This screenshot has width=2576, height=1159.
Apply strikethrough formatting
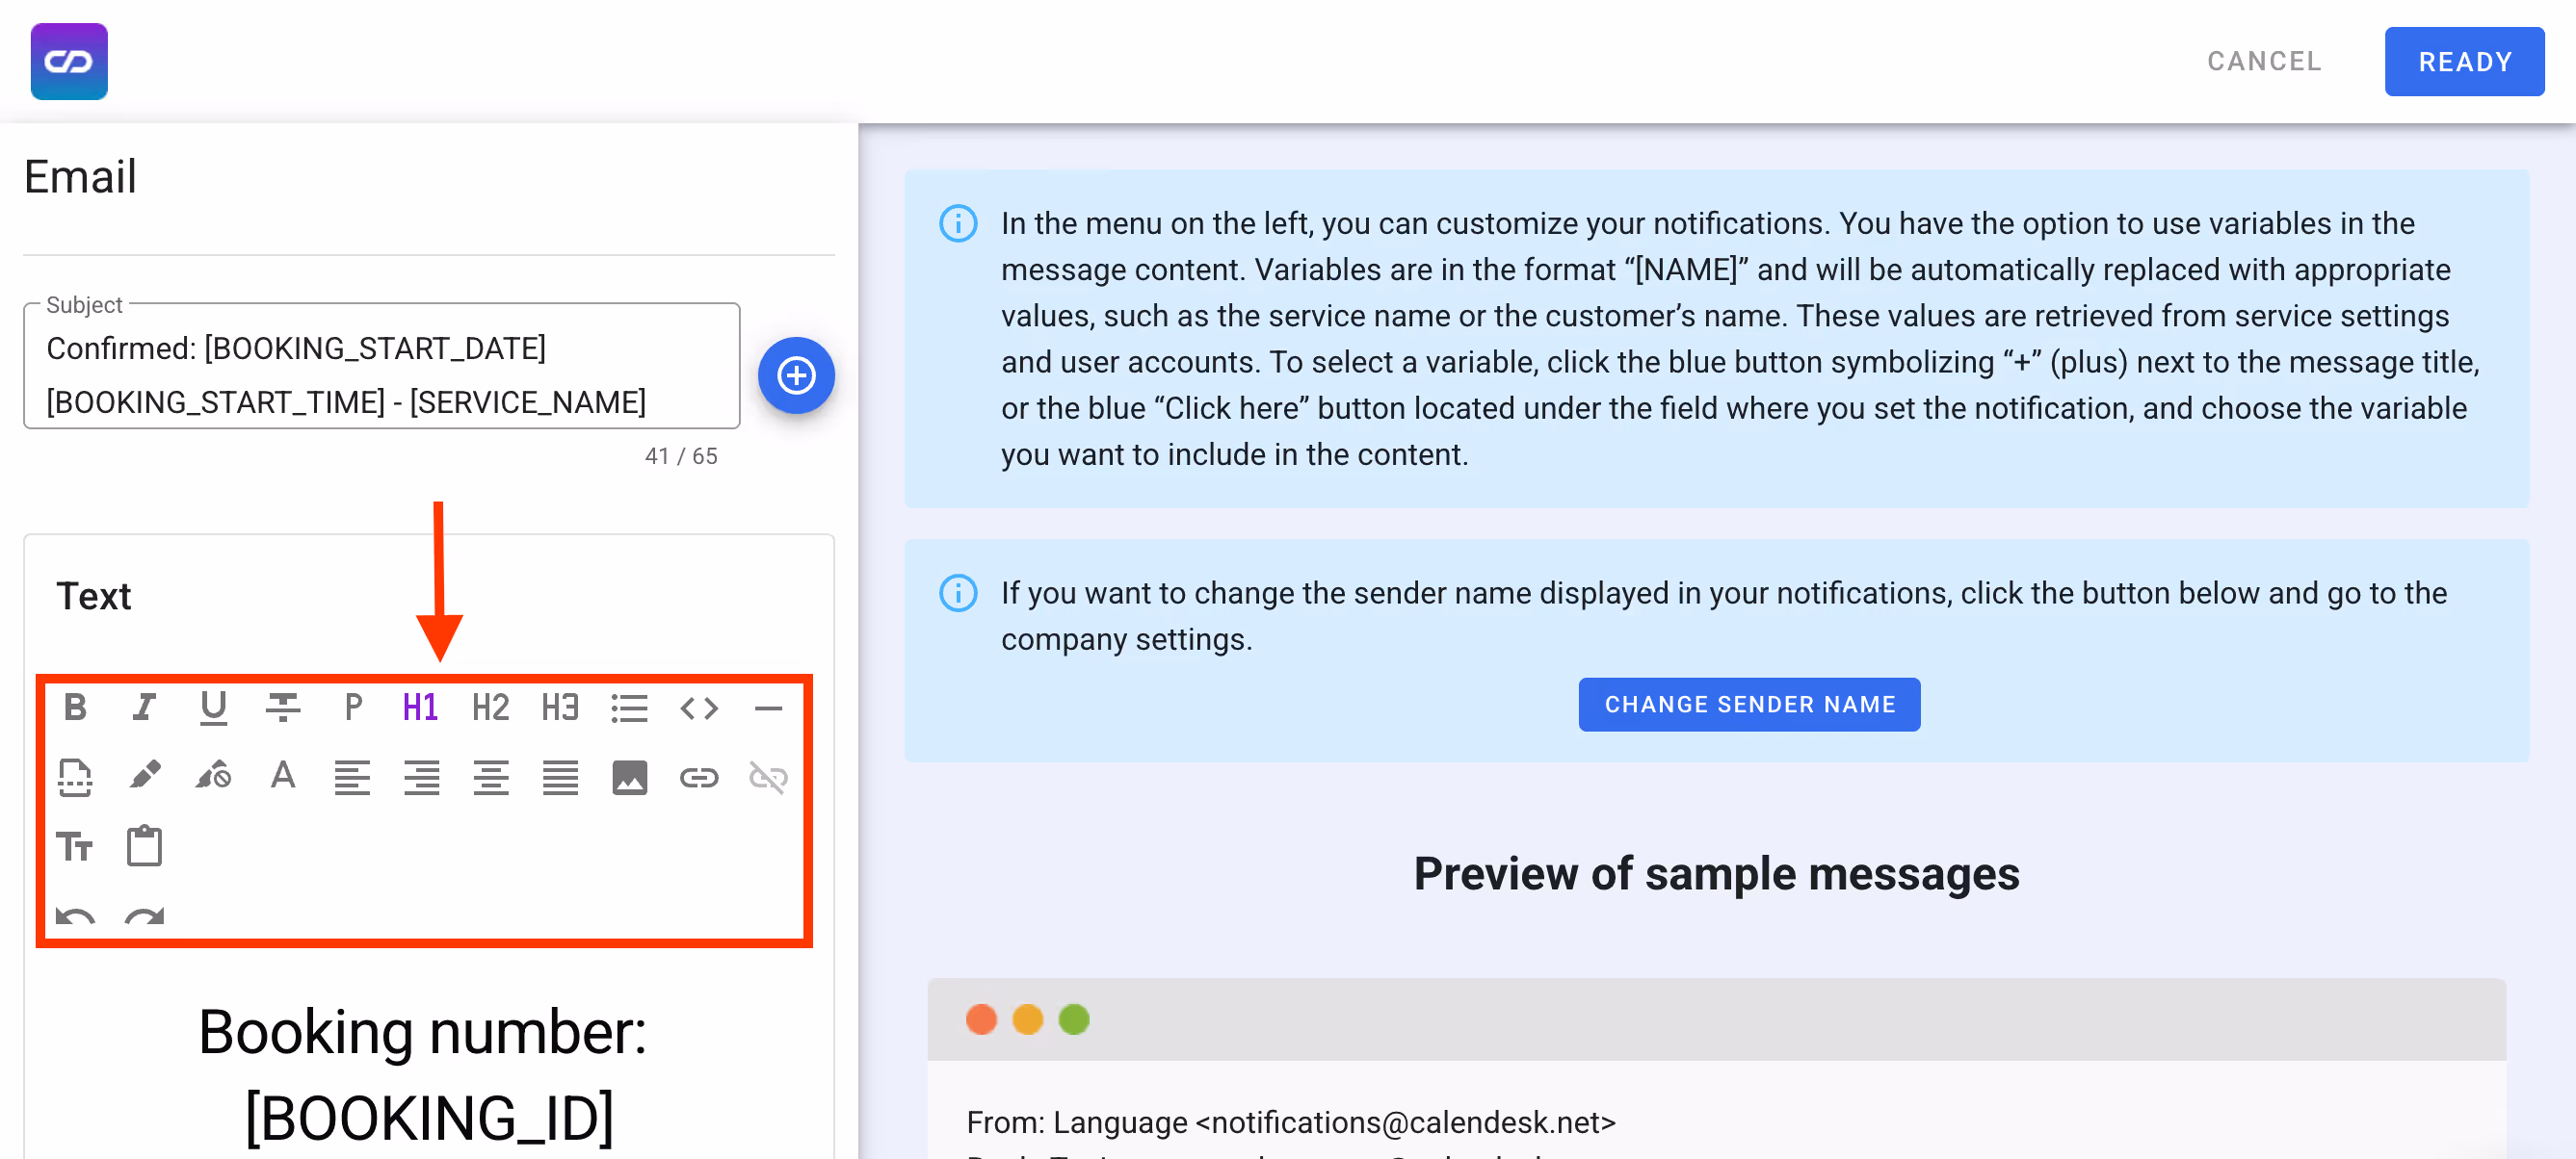pos(283,708)
